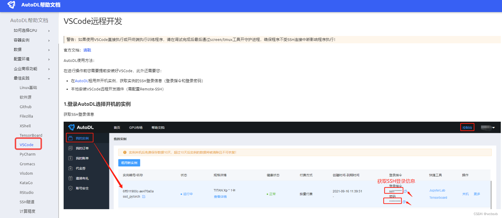The width and height of the screenshot is (502, 218).
Task: Open the JupyterLab quick tool link
Action: [437, 190]
